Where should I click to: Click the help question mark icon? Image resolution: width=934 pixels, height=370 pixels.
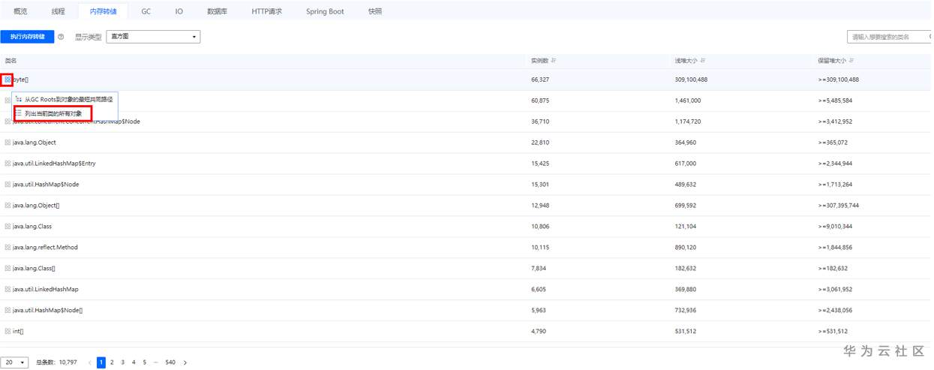(61, 37)
